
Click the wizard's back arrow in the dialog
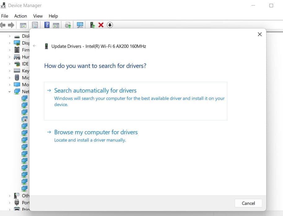point(34,45)
